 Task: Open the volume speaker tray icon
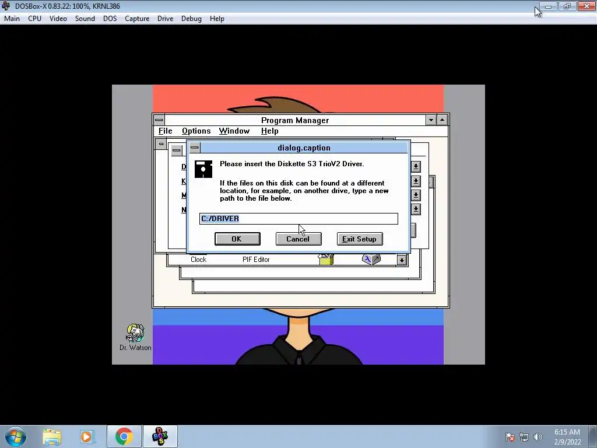(x=538, y=437)
